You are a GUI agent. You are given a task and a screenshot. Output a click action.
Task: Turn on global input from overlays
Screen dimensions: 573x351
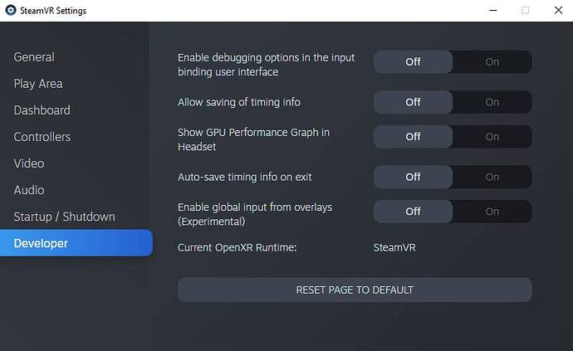[492, 212]
